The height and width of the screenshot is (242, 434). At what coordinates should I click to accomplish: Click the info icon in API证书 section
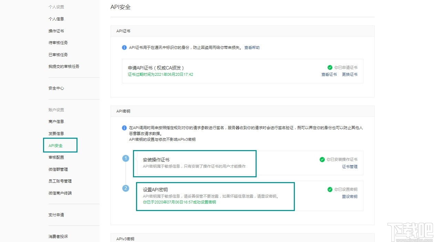(x=124, y=48)
